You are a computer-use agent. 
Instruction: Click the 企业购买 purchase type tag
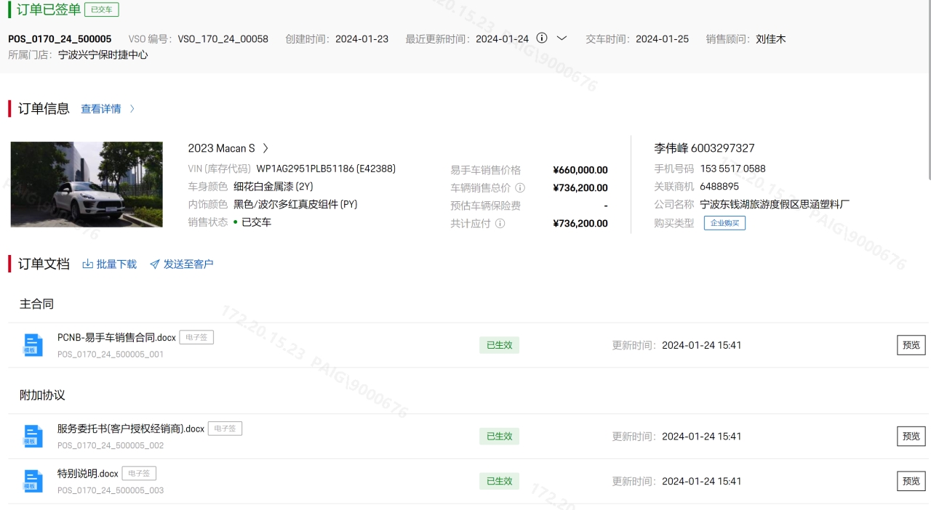pyautogui.click(x=724, y=223)
